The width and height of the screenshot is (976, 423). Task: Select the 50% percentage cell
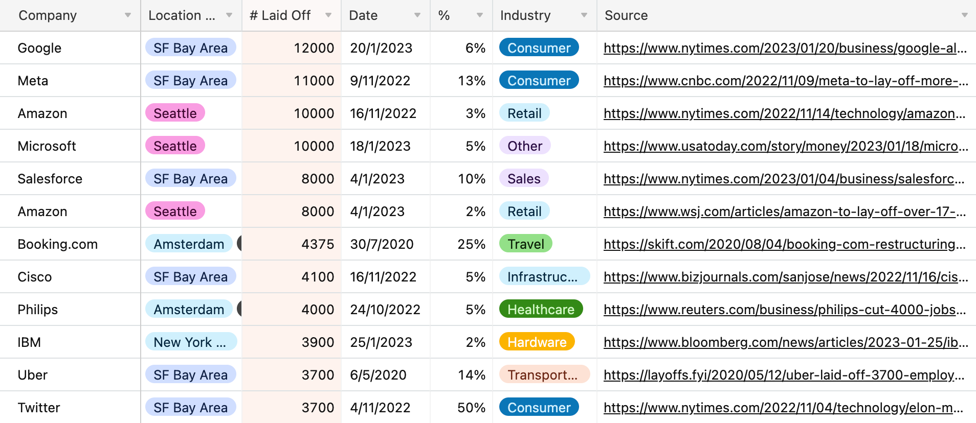tap(461, 408)
